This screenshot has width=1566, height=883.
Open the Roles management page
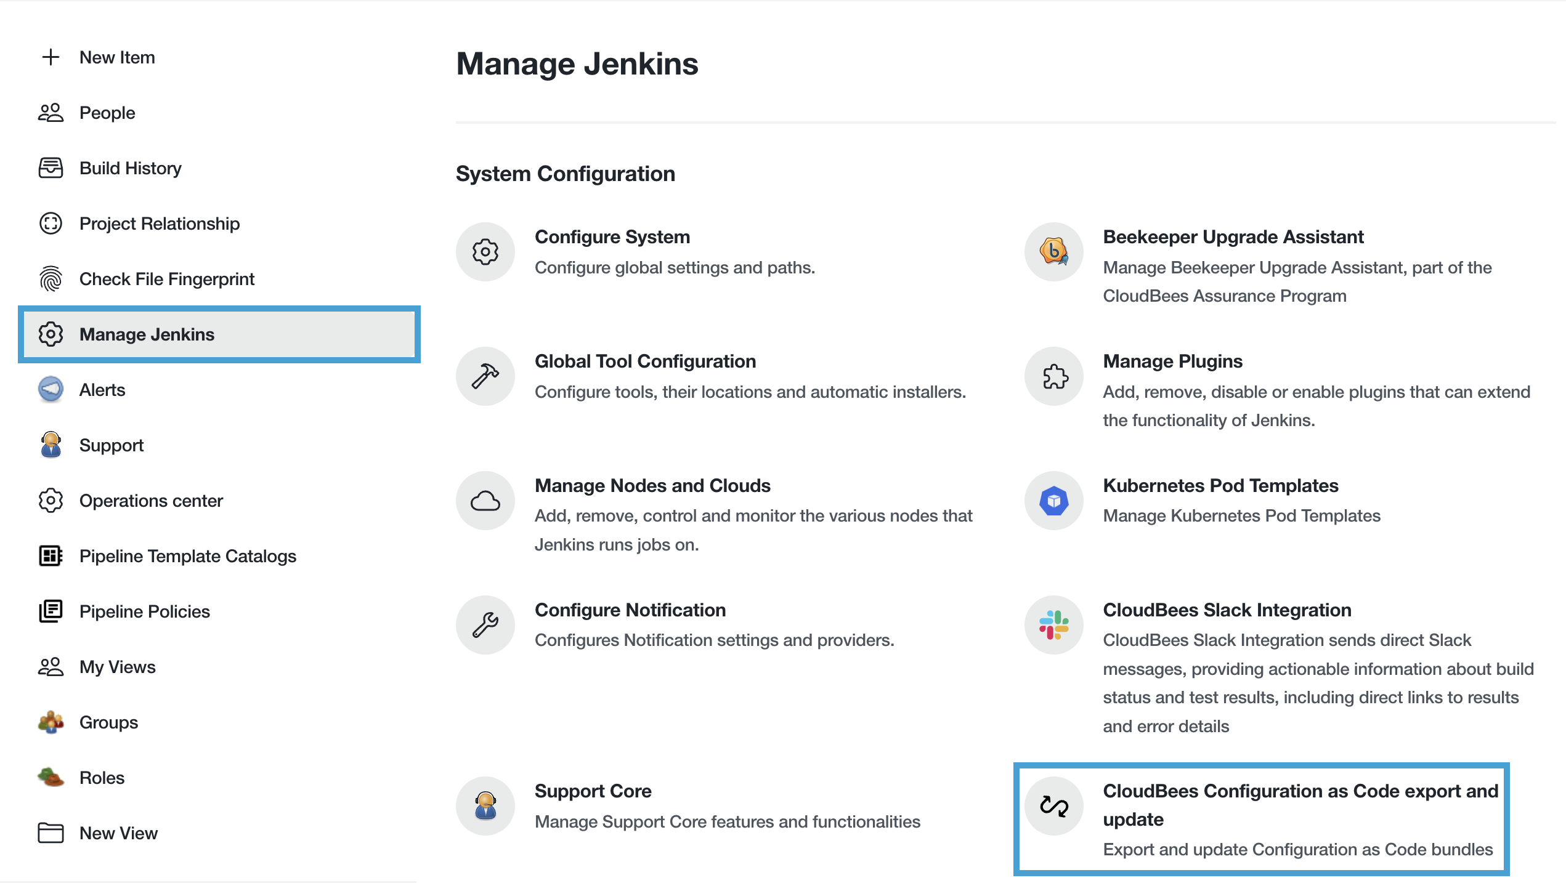[x=102, y=777]
